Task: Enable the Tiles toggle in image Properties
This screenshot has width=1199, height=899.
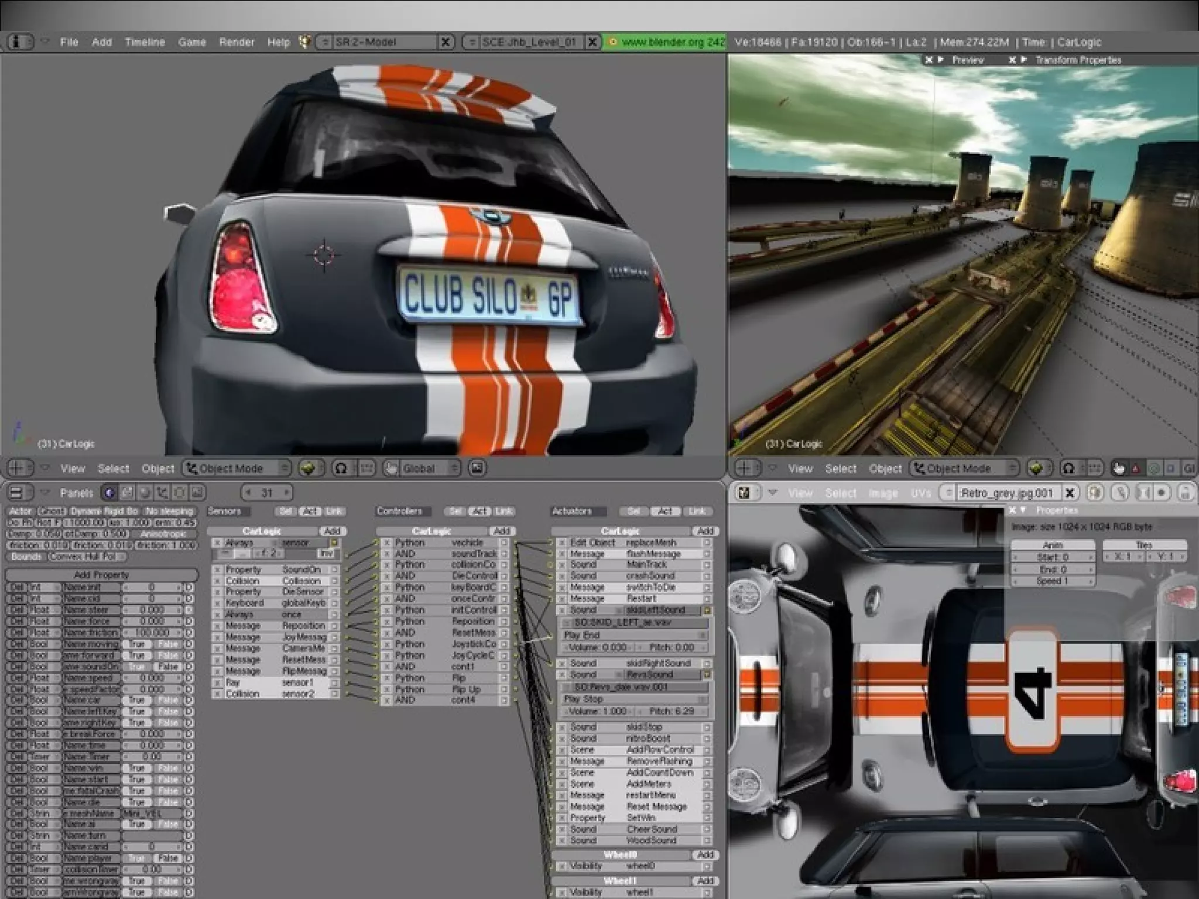Action: tap(1143, 545)
